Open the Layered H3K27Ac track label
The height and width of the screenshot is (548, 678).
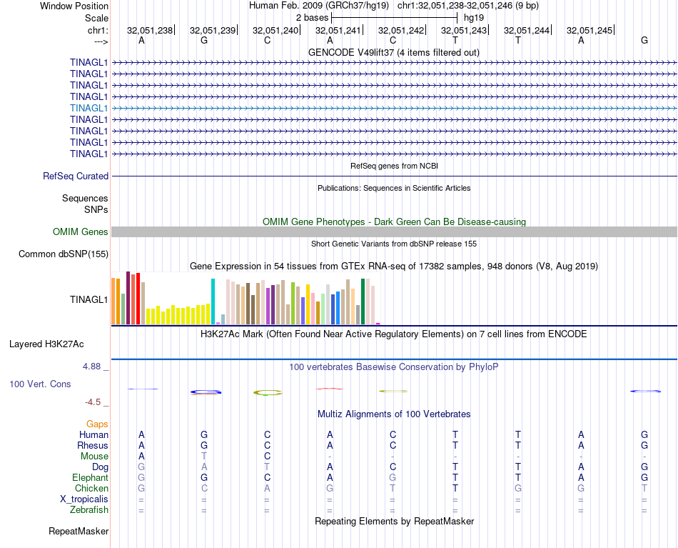(x=46, y=344)
